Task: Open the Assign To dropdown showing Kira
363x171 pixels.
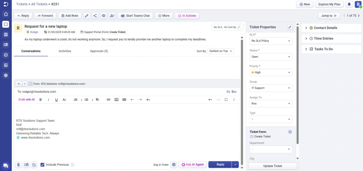Action: (x=270, y=104)
